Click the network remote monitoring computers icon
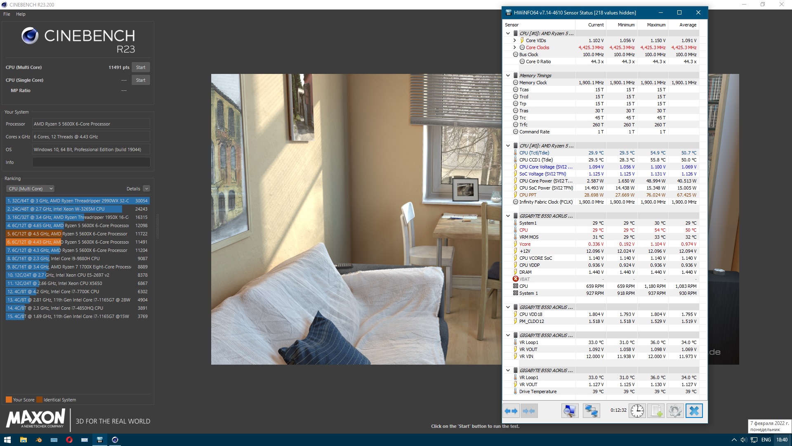Viewport: 792px width, 446px height. (x=591, y=411)
